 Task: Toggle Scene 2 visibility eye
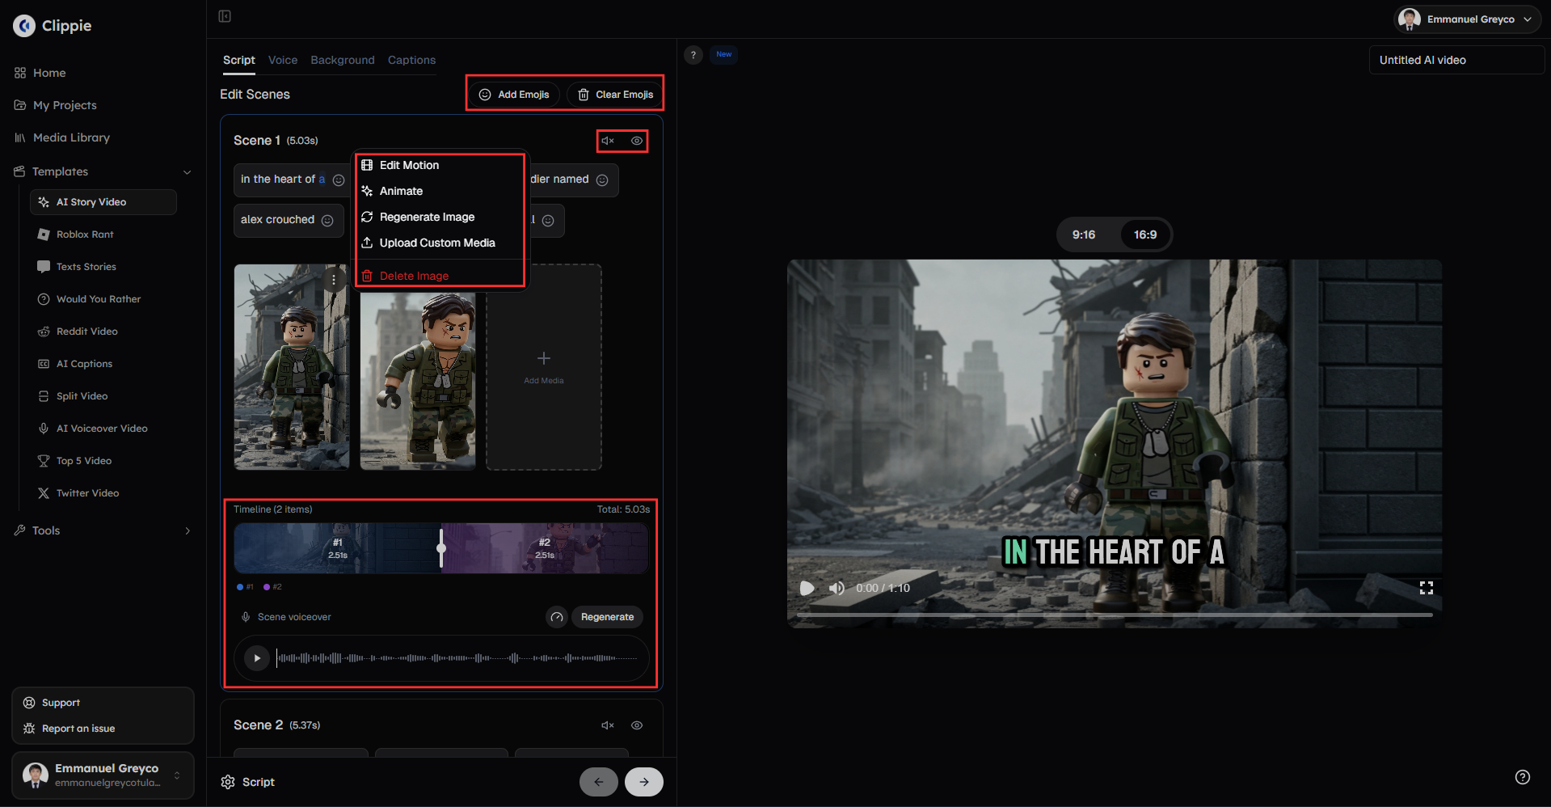(x=637, y=725)
